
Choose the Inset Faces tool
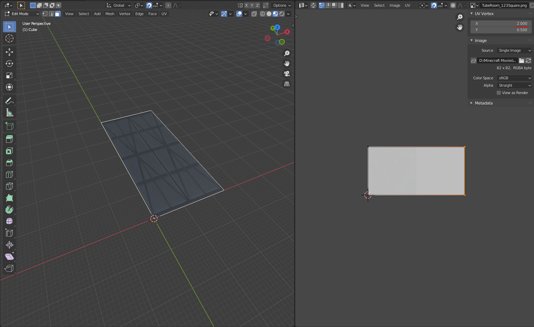coord(9,151)
